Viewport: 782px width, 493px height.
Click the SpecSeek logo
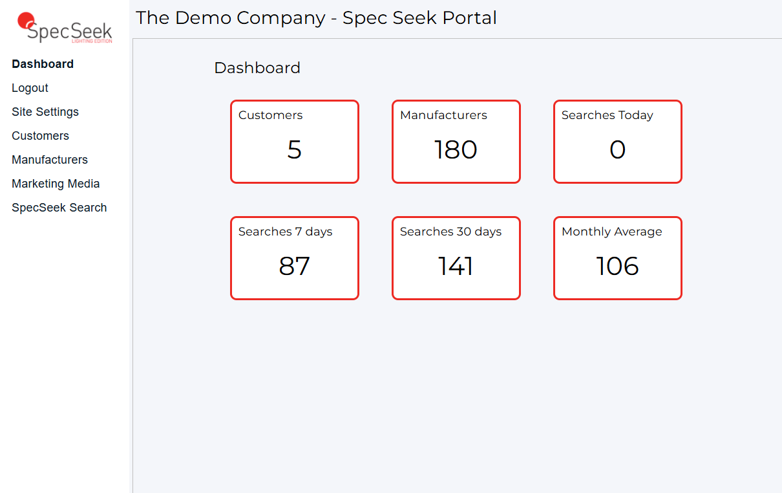tap(65, 28)
